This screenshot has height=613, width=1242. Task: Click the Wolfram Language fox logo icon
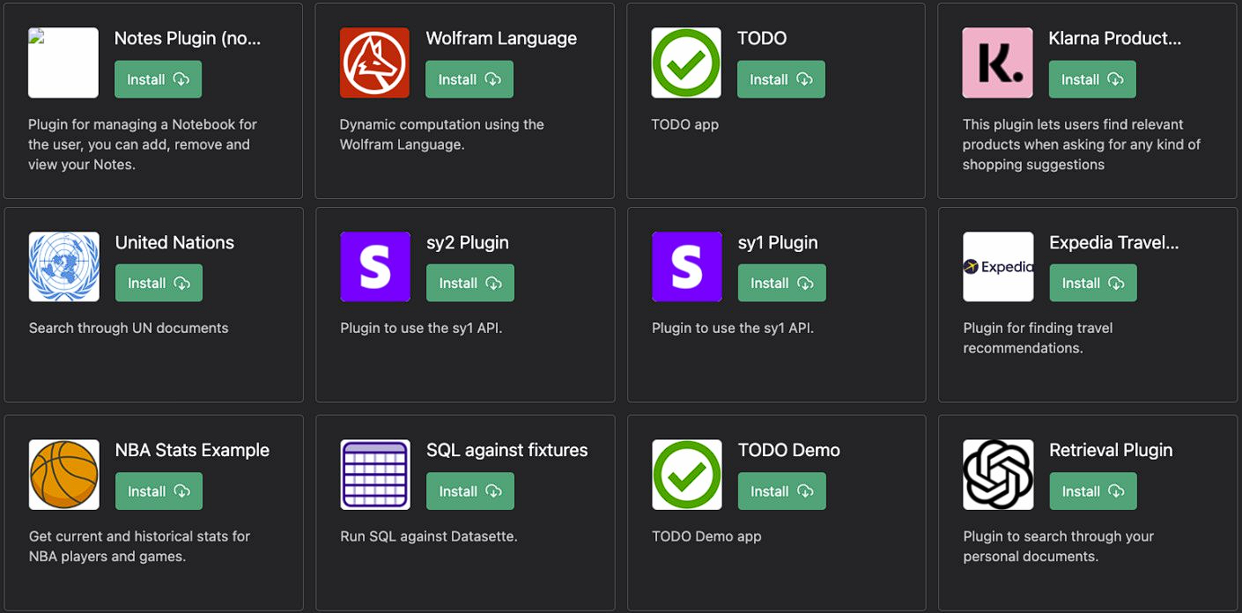(374, 63)
